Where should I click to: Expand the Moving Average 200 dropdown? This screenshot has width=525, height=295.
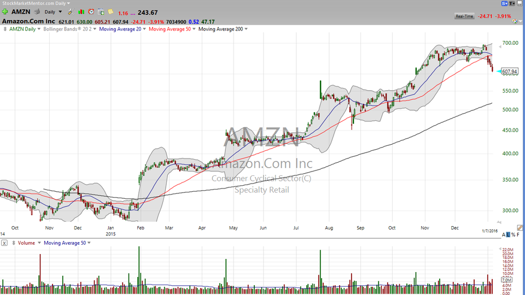click(246, 29)
